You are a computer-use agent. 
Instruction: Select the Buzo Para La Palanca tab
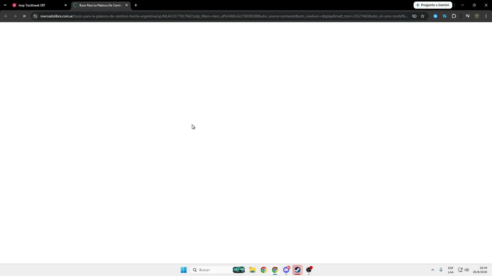point(101,5)
